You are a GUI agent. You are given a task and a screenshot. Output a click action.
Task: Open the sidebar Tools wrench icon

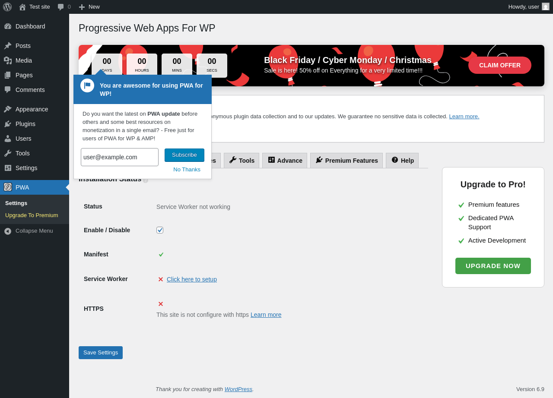(8, 153)
